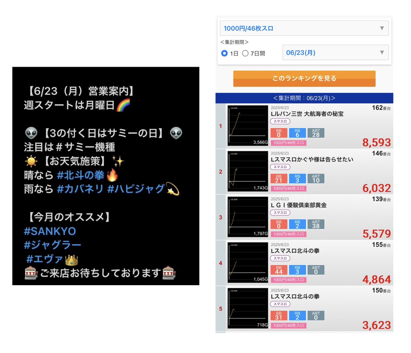
Task: Click ART 0 badge on 150番台 row
Action: (316, 316)
